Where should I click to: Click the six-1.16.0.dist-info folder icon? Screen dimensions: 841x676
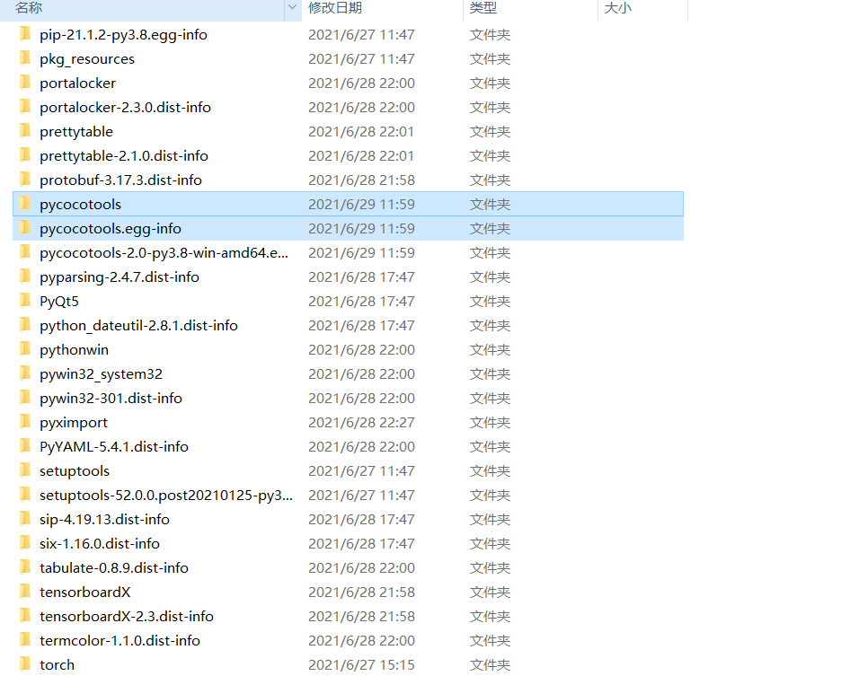[24, 543]
